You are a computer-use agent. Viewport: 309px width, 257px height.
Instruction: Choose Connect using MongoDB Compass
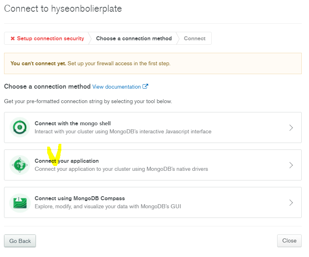point(79,198)
